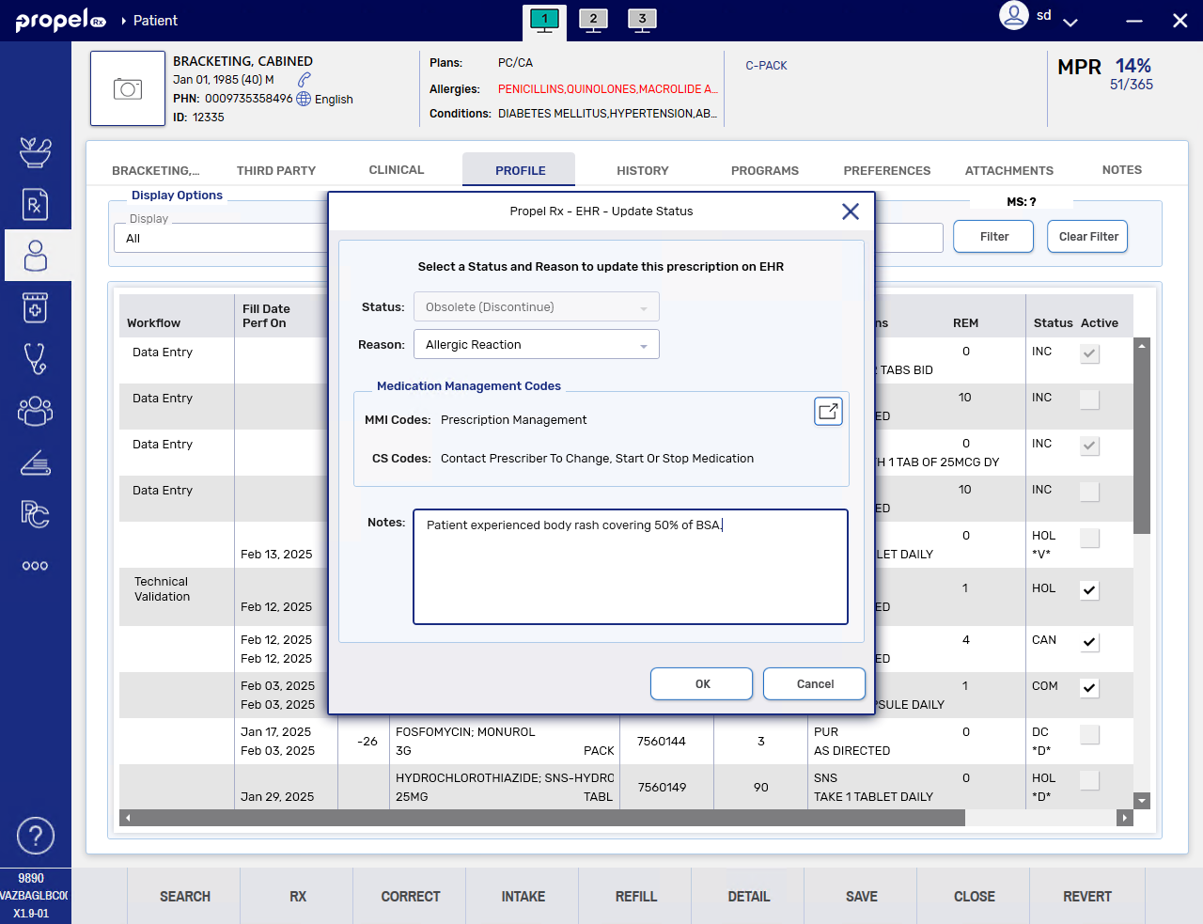
Task: Expand the user account menu chevron
Action: tap(1070, 22)
